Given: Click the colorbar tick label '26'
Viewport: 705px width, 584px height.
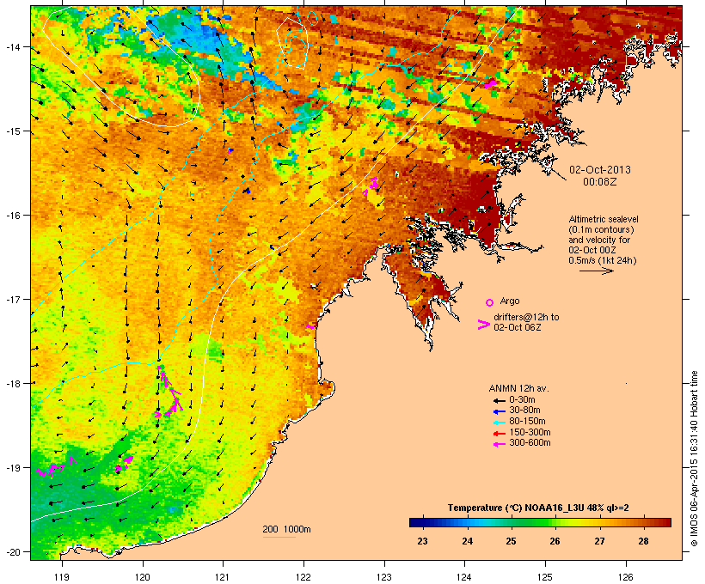Looking at the screenshot, I should tap(555, 541).
